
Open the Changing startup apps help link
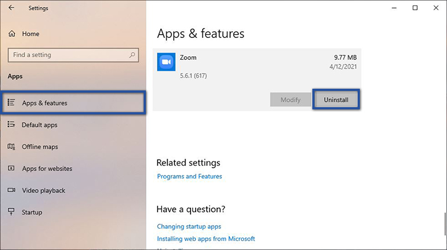click(x=189, y=227)
